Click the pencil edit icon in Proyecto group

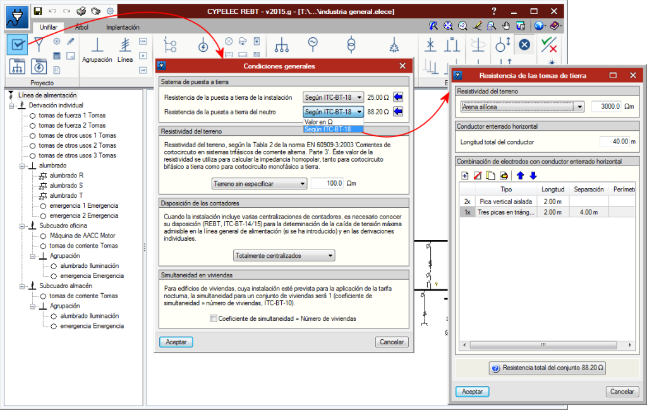coord(71,41)
